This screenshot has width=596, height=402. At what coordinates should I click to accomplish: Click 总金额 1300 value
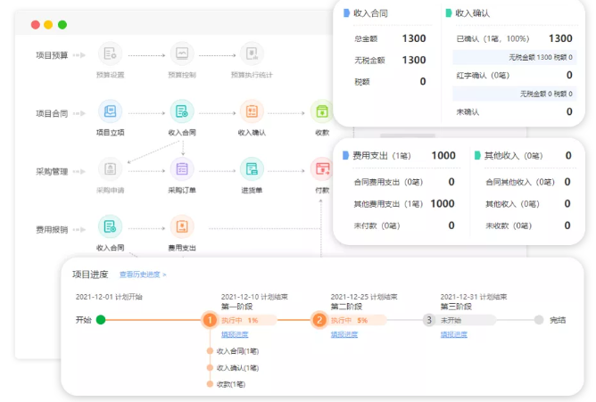point(414,38)
